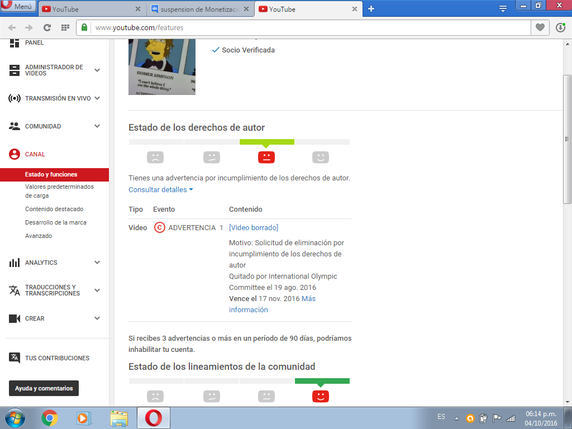Open the Más información link

point(272,304)
